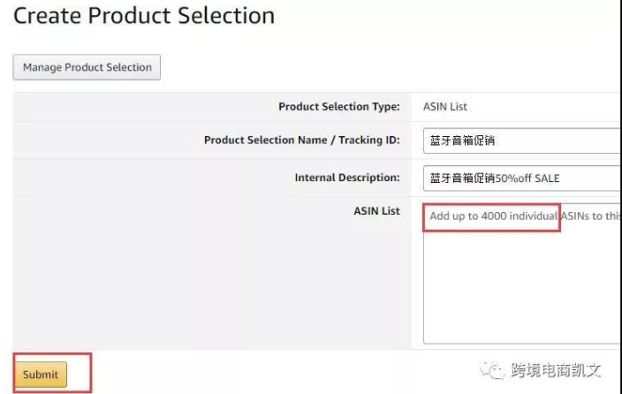Click '50%off' in the Internal Description field
This screenshot has width=622, height=394.
tap(509, 178)
